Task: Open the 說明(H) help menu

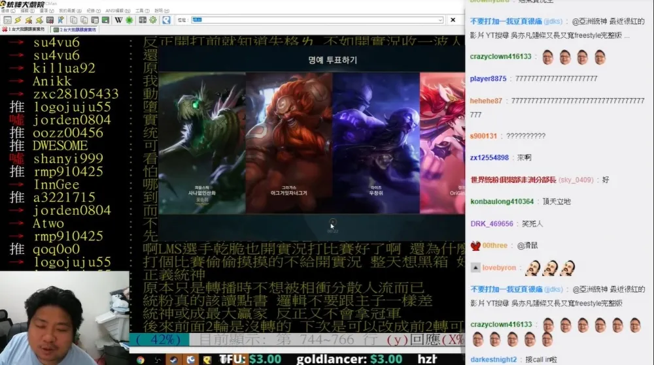Action: (x=162, y=11)
